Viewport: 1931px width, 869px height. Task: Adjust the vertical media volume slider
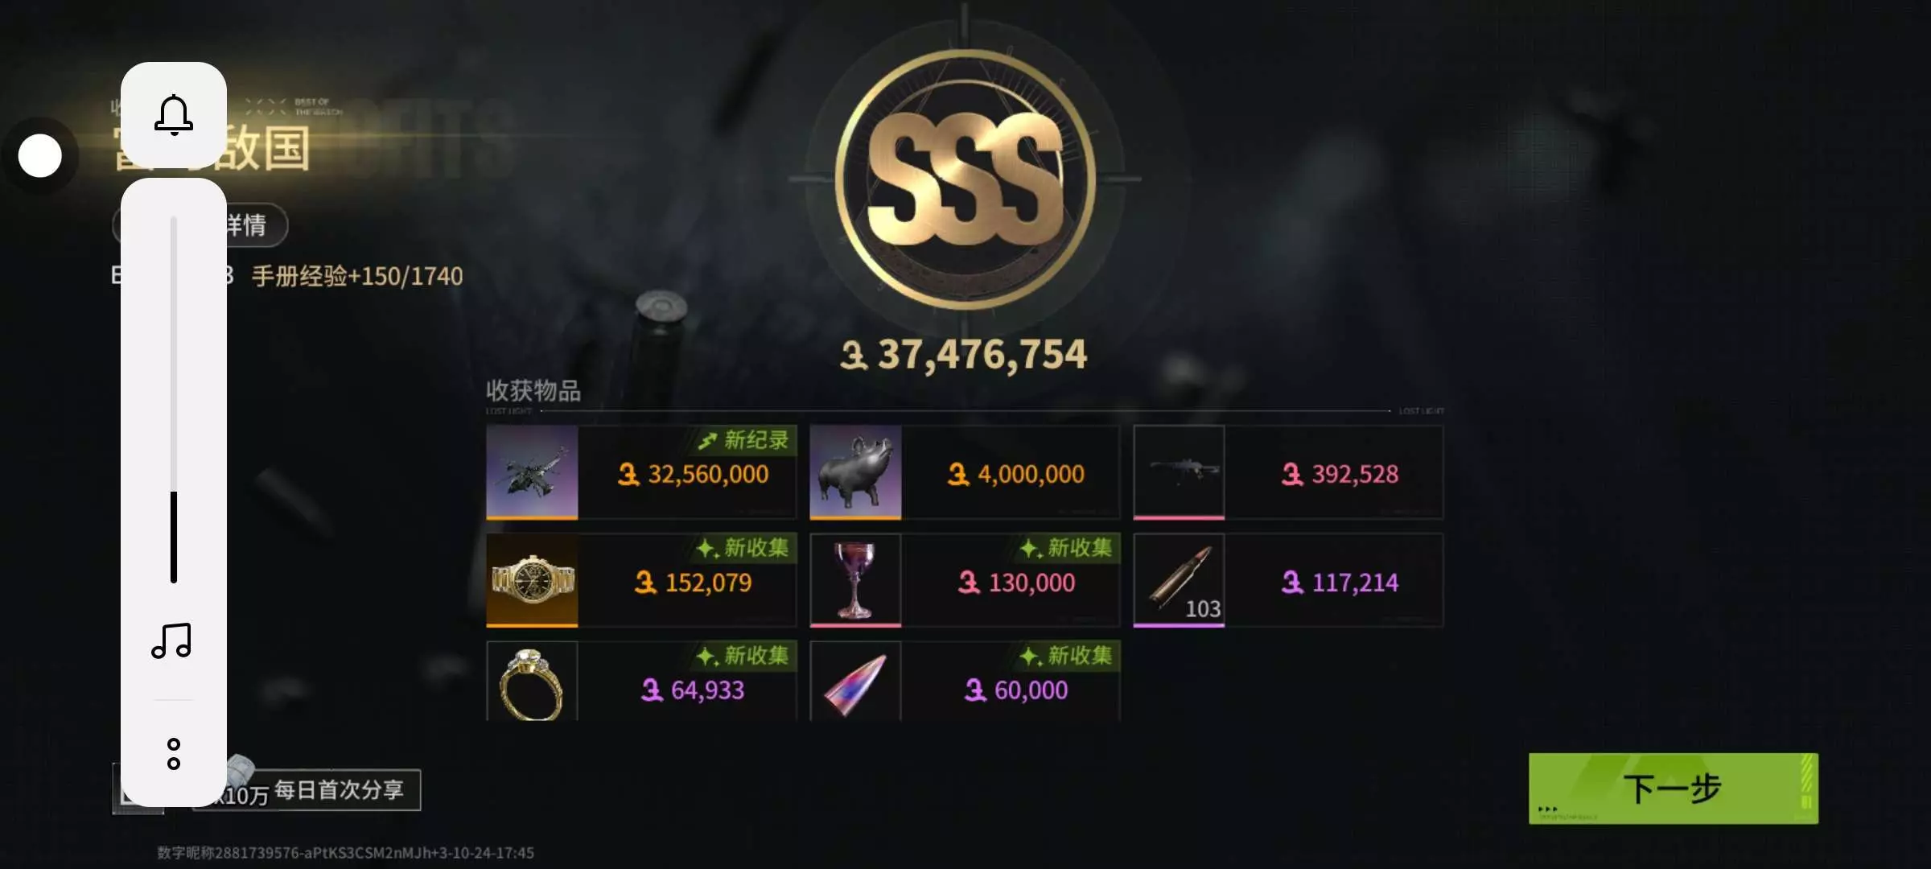(x=173, y=400)
